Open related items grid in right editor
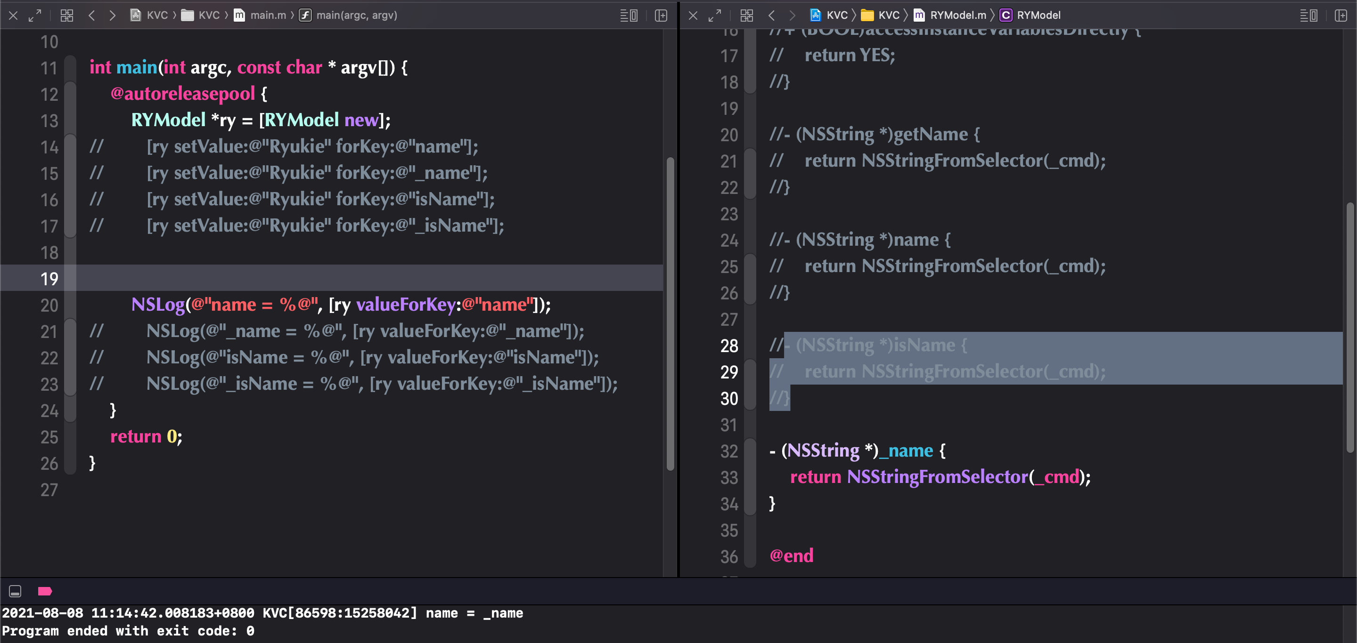This screenshot has height=643, width=1357. point(747,15)
